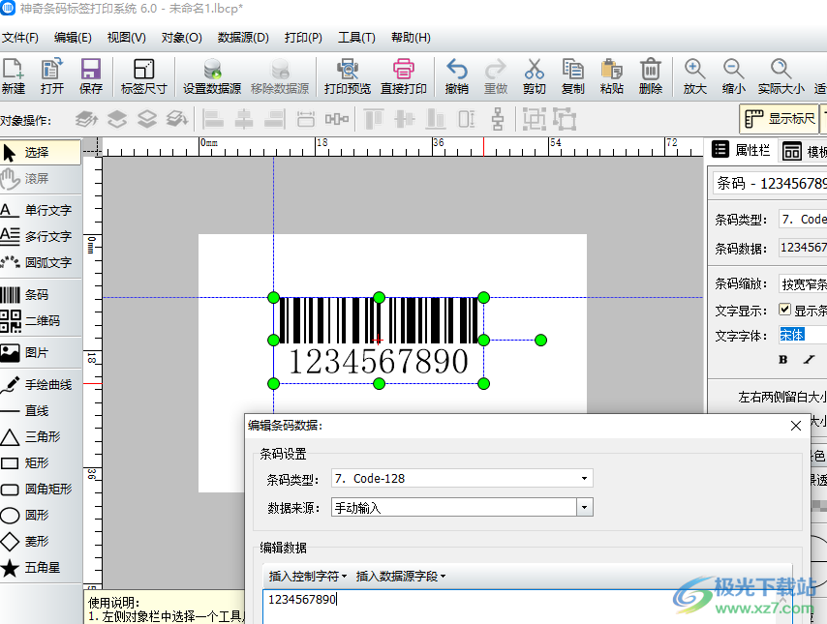This screenshot has width=827, height=624.
Task: Click the 删除 delete icon
Action: [x=651, y=75]
